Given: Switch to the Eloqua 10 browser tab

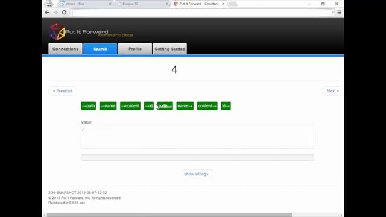Looking at the screenshot, I should click(142, 4).
